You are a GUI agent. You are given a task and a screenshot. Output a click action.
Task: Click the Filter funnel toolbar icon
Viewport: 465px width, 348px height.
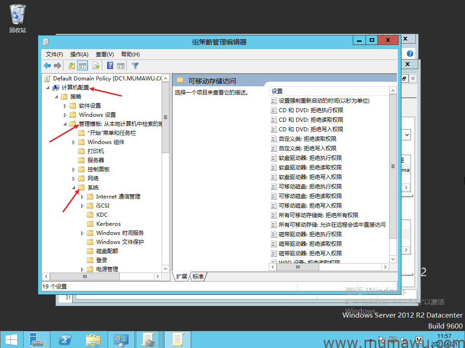(x=135, y=66)
